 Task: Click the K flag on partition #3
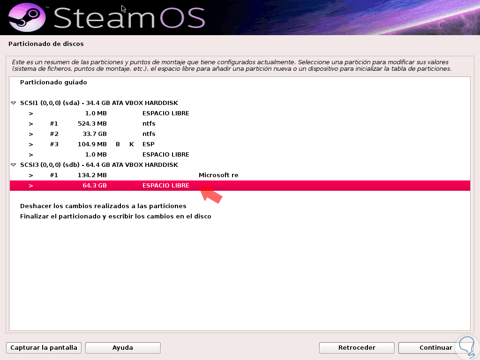click(x=132, y=144)
